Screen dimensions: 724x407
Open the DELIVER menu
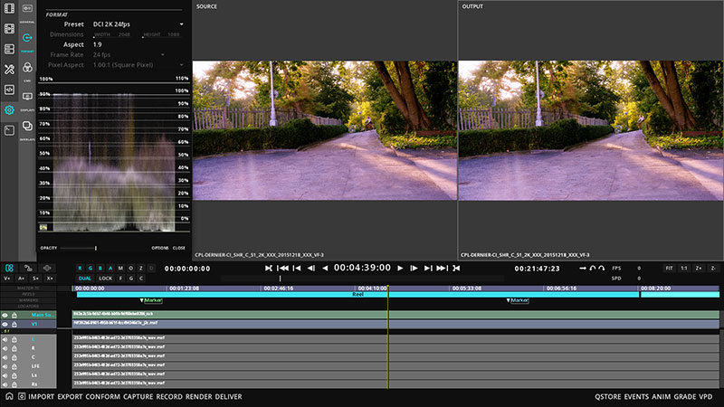point(229,396)
